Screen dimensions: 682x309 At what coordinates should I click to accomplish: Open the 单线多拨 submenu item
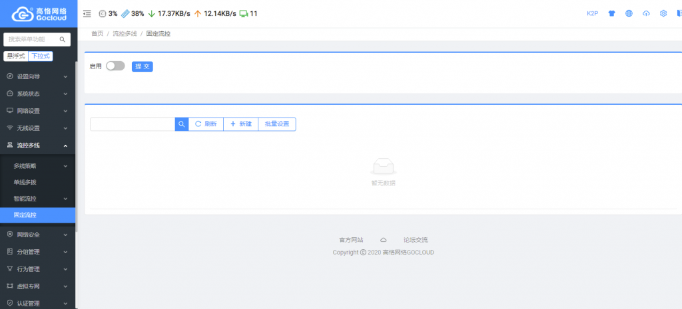click(25, 181)
